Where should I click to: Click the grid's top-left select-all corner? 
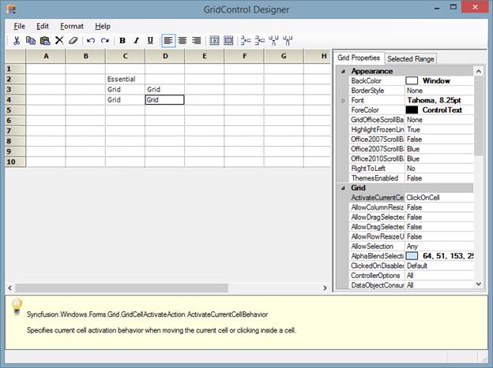16,56
